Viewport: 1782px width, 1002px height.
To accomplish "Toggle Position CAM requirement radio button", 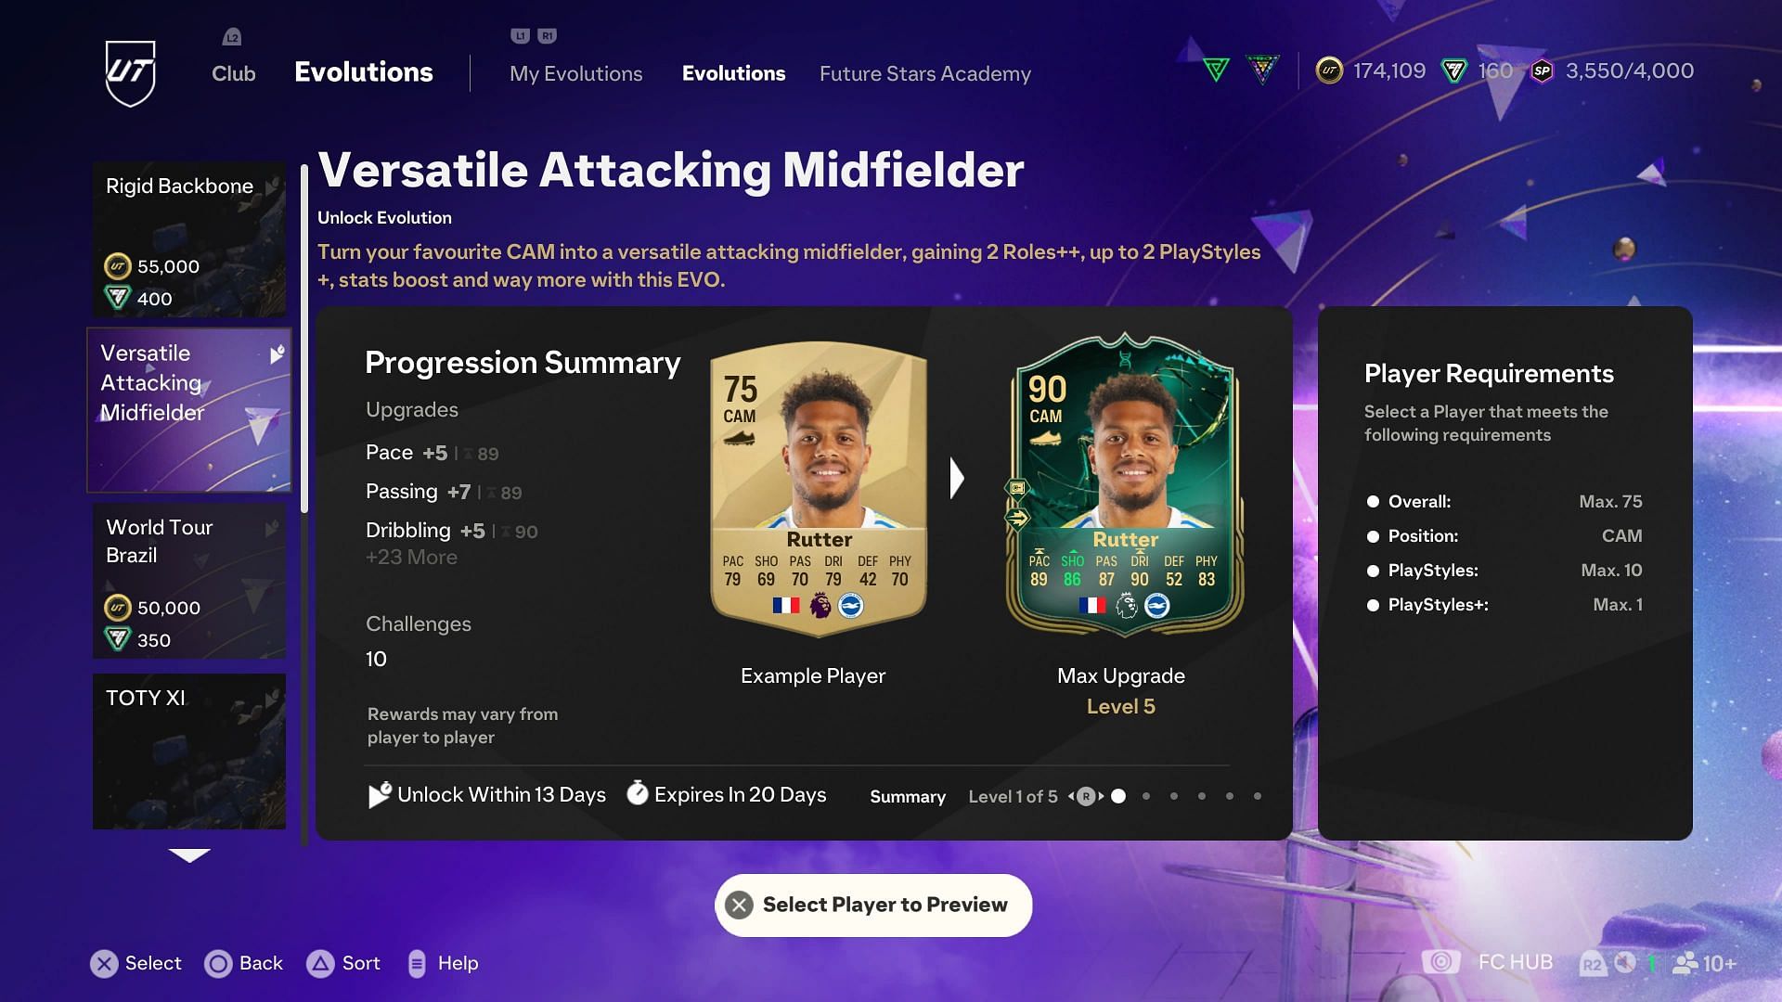I will 1374,536.
